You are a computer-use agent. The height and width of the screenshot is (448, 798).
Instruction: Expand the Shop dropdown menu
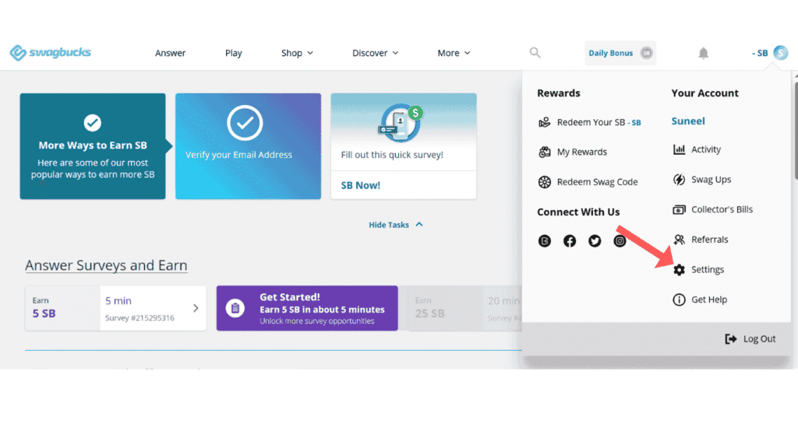296,53
